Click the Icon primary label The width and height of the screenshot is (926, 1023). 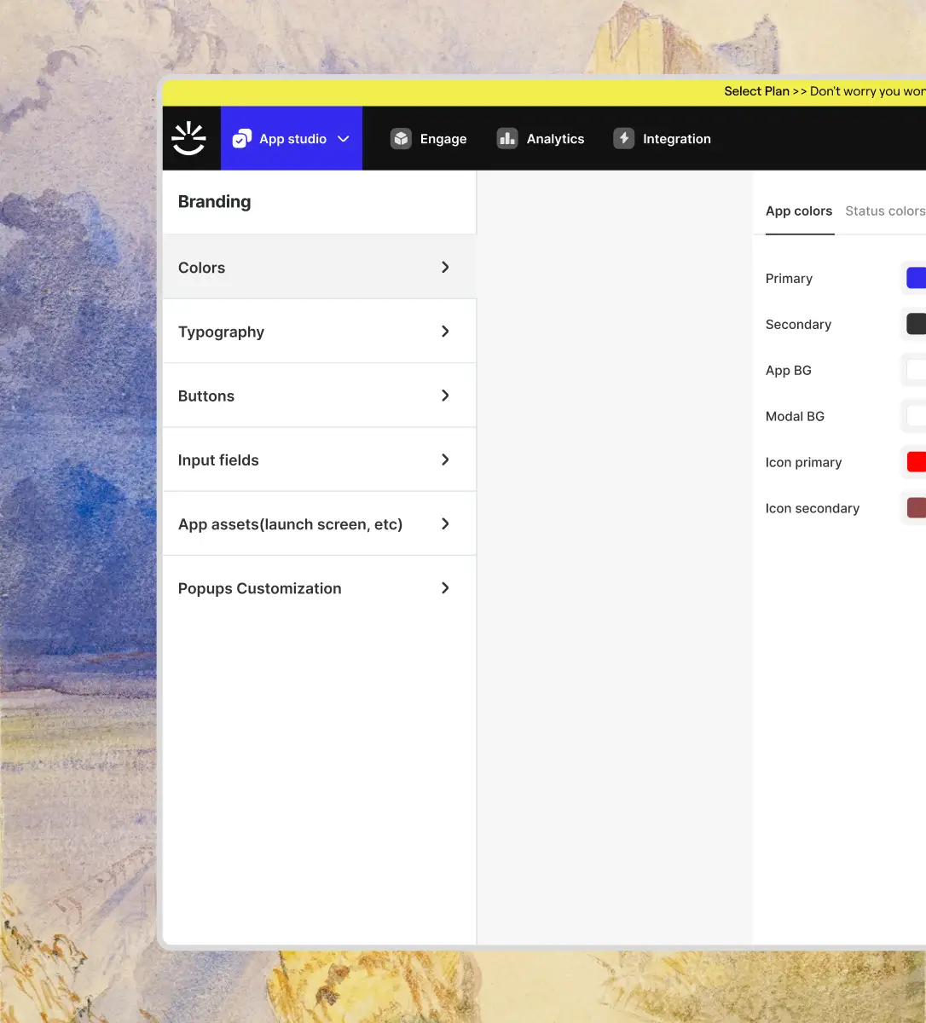point(803,463)
